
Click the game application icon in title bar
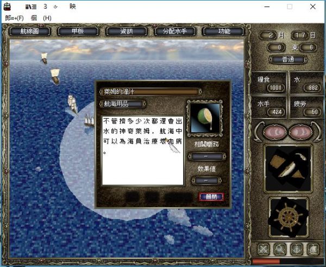pyautogui.click(x=7, y=7)
